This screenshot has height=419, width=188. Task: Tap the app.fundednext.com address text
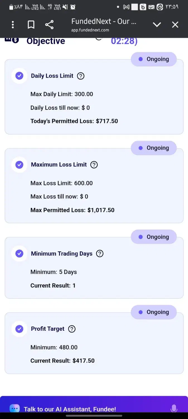click(90, 30)
